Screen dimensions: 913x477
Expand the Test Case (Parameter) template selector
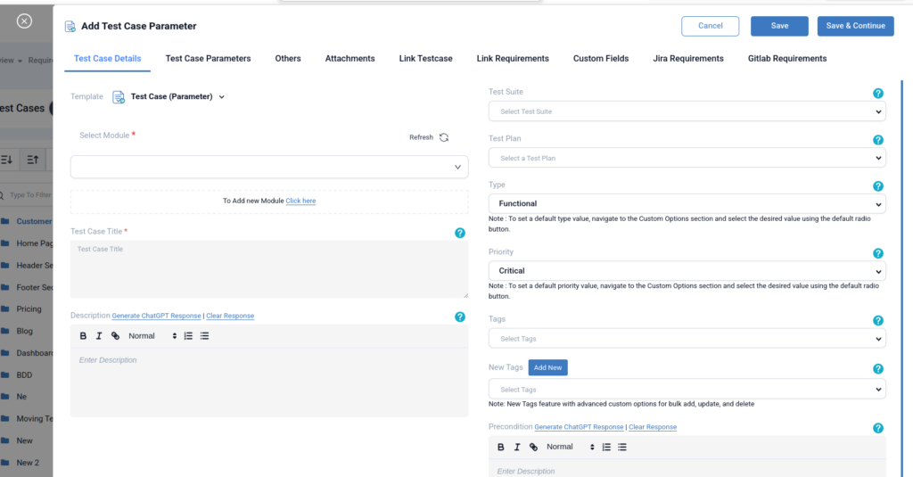click(221, 97)
